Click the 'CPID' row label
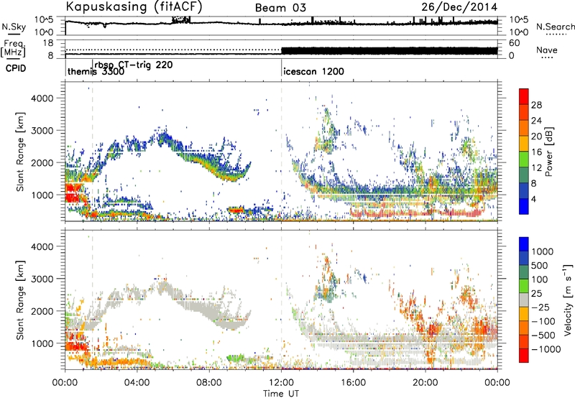The image size is (575, 398). pos(16,68)
